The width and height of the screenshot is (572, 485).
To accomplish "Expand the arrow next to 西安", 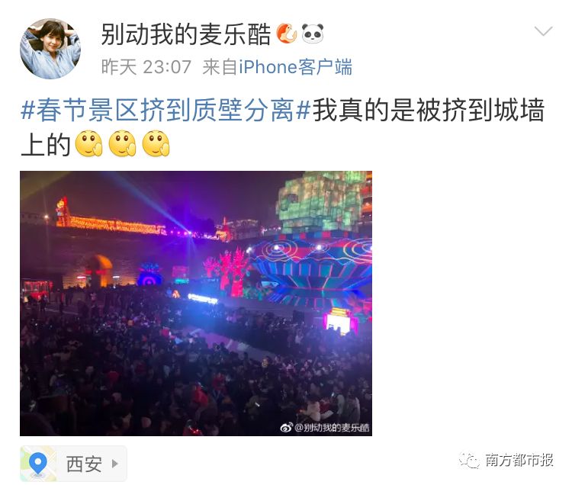I will pos(115,464).
